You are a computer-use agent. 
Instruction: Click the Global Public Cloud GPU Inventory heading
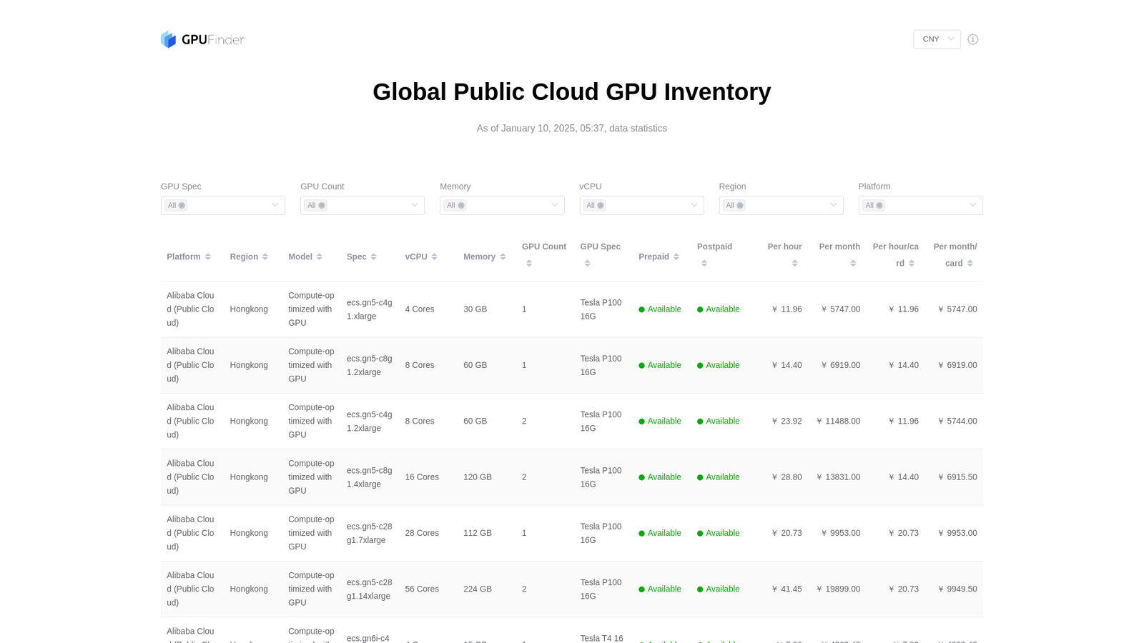(x=572, y=92)
